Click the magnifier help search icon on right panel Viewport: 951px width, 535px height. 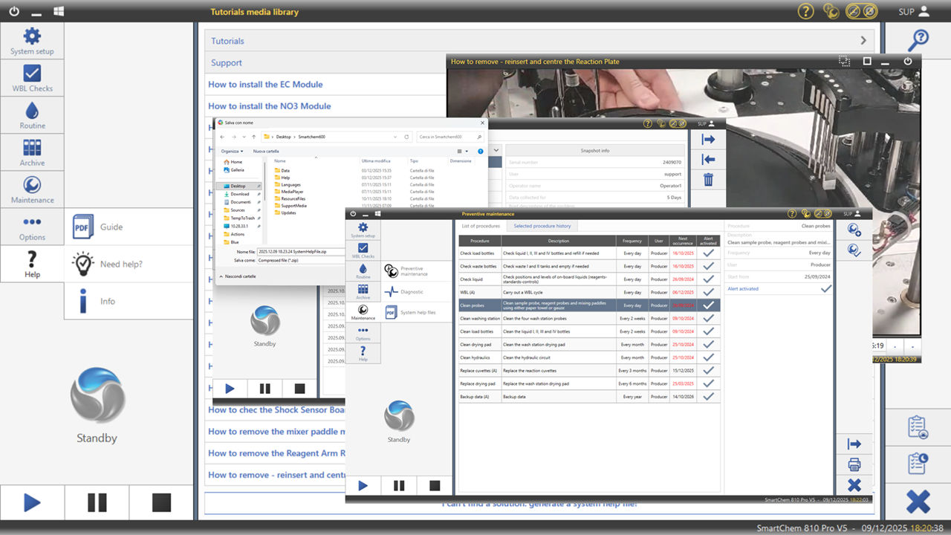(x=918, y=39)
